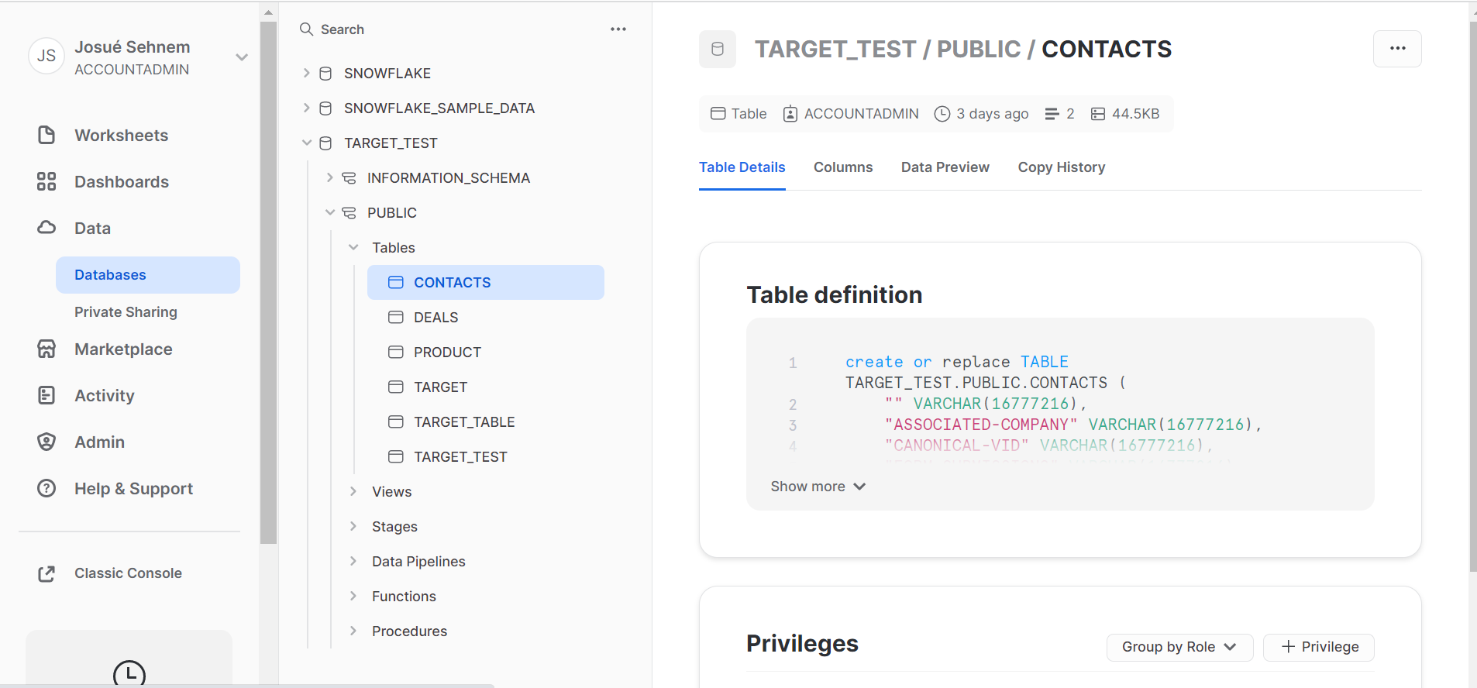Image resolution: width=1477 pixels, height=688 pixels.
Task: Click the DEALS table icon
Action: (x=396, y=318)
